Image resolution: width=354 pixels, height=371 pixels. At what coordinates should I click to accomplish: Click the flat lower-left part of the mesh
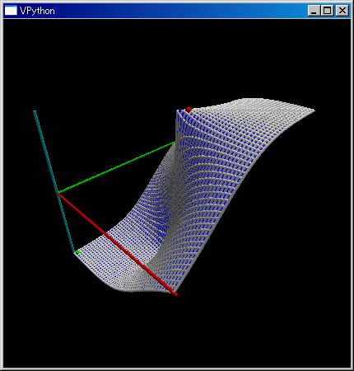pyautogui.click(x=109, y=264)
